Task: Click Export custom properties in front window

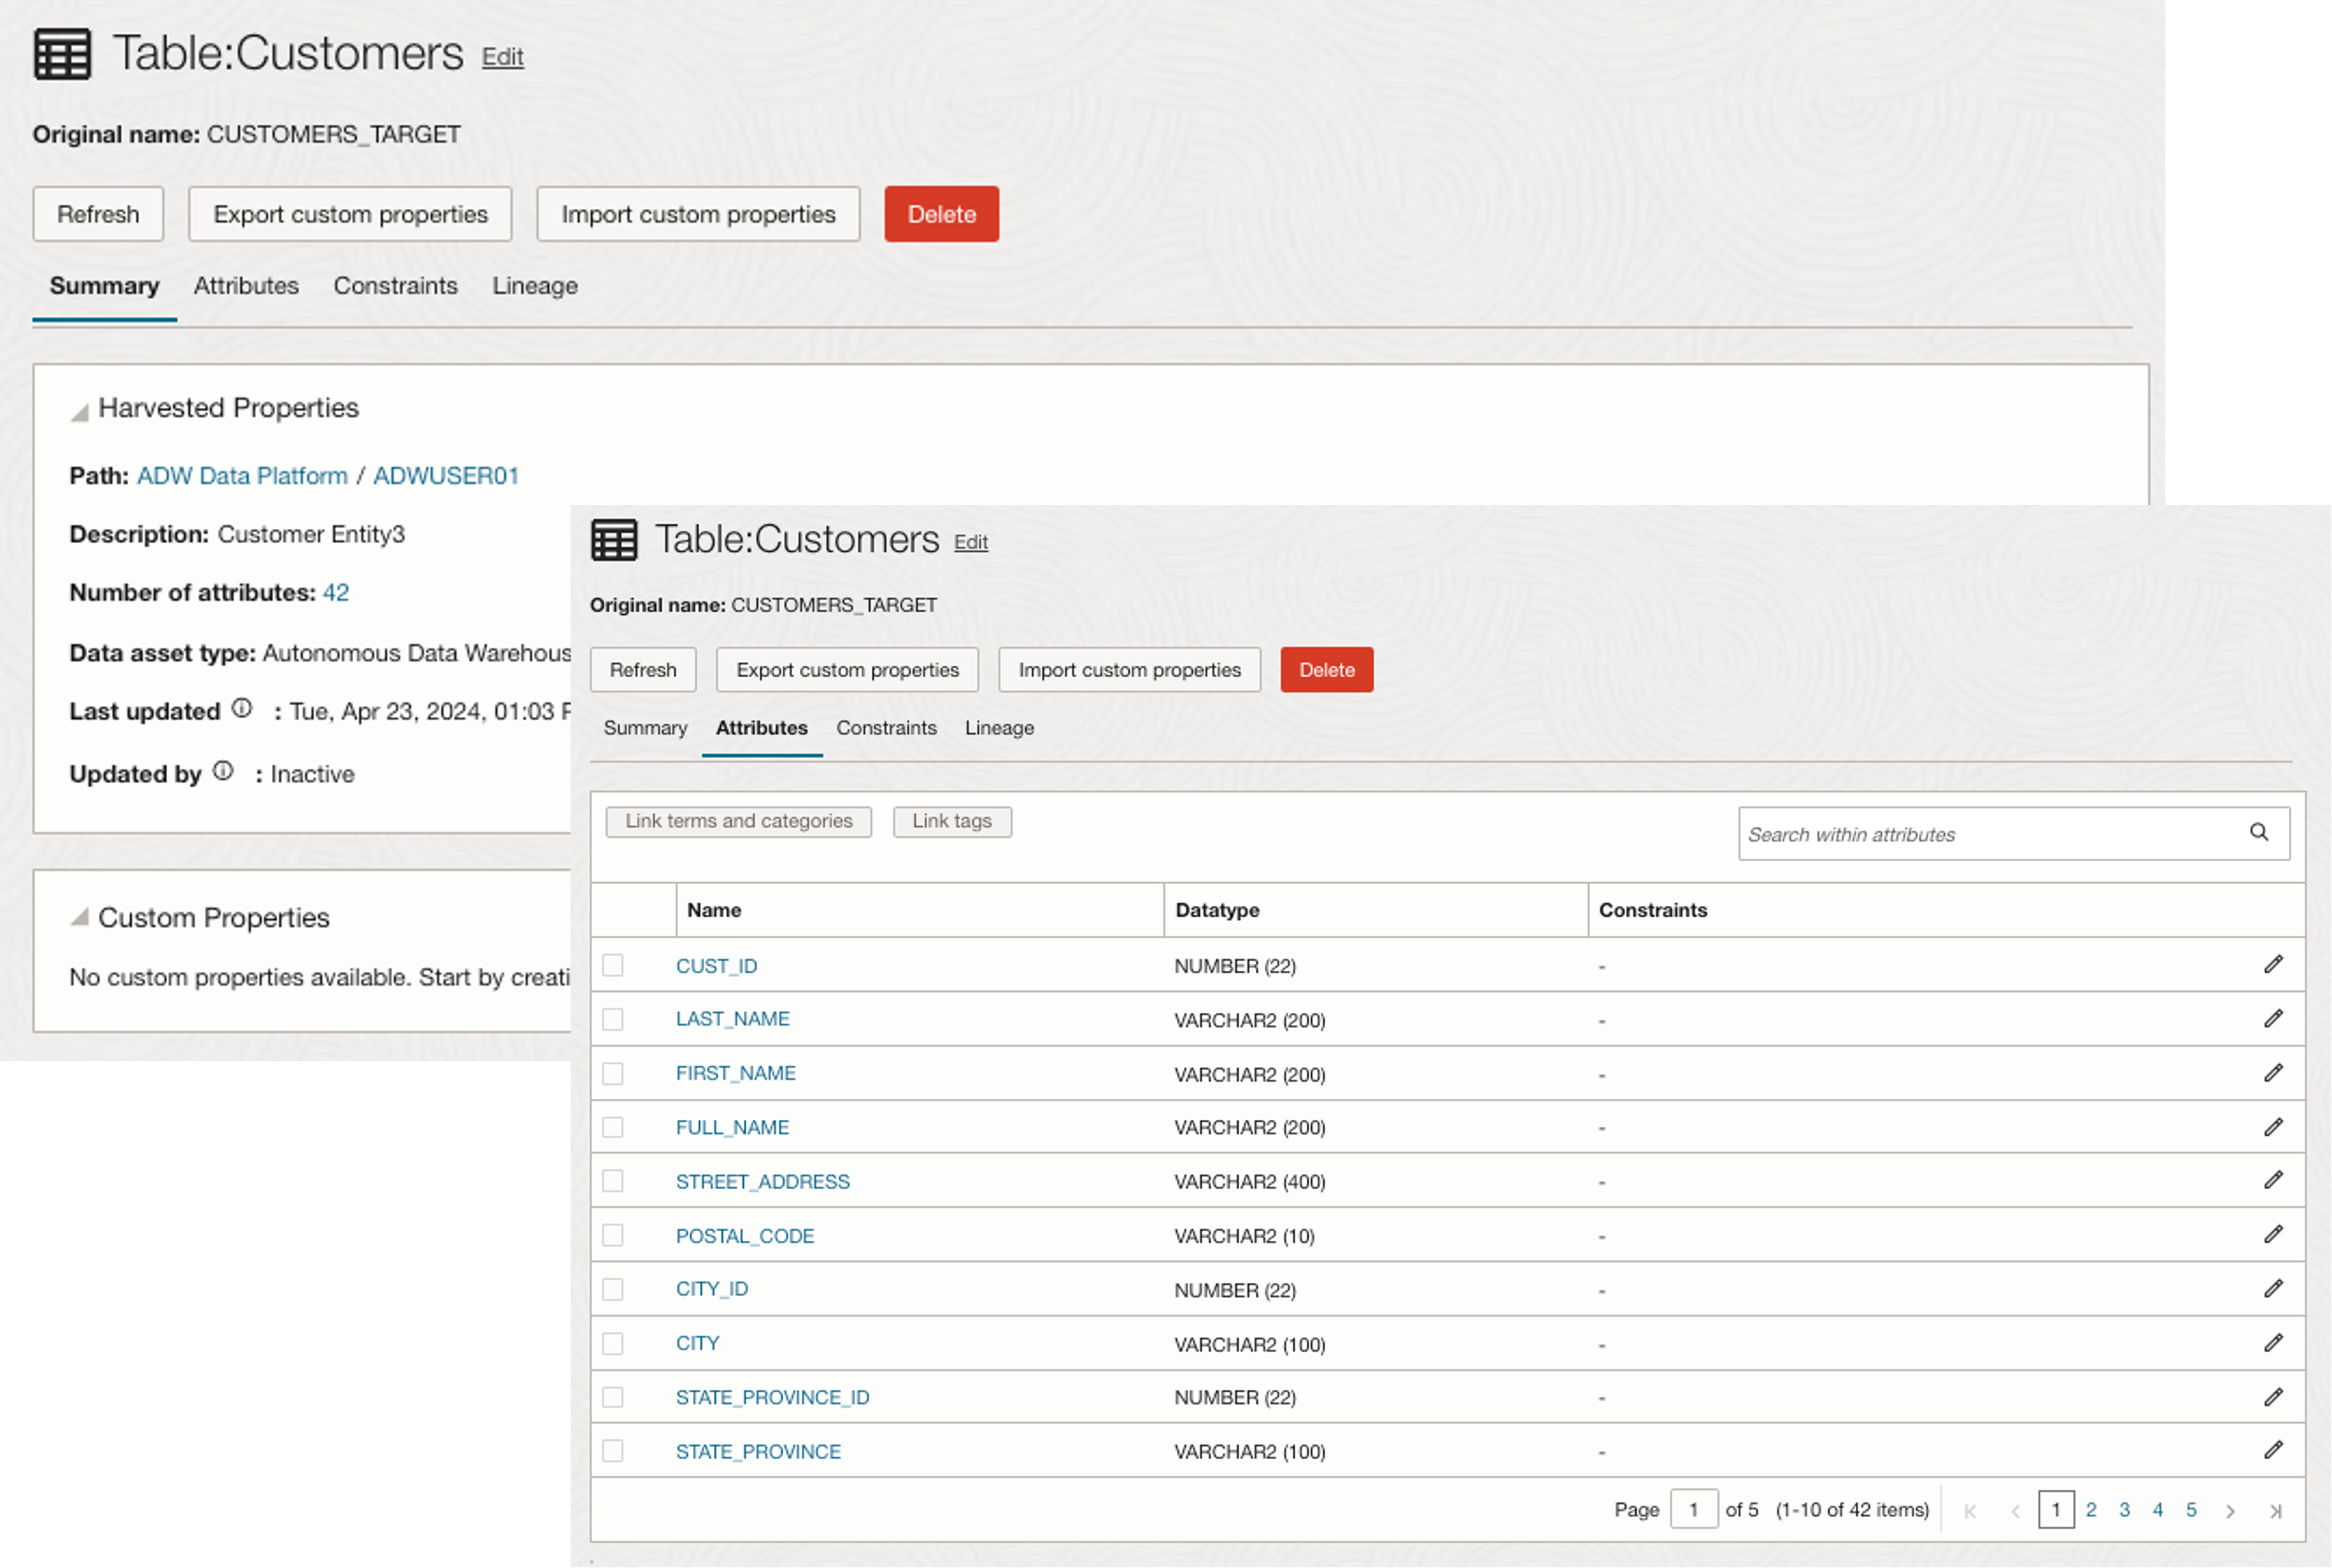Action: [x=847, y=670]
